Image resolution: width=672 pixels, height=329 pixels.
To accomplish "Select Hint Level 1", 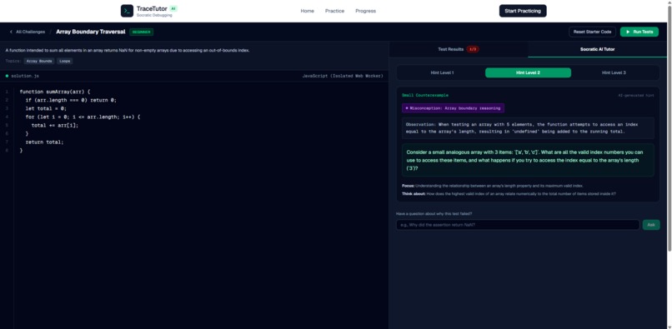I will click(x=442, y=72).
